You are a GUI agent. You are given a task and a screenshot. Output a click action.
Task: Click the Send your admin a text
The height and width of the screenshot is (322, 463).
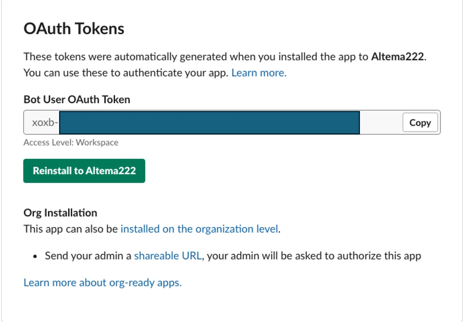pos(88,256)
